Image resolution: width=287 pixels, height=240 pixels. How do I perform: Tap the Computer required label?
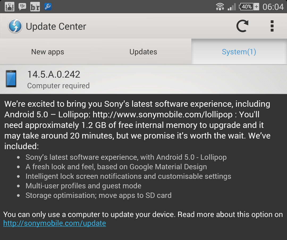pyautogui.click(x=58, y=86)
